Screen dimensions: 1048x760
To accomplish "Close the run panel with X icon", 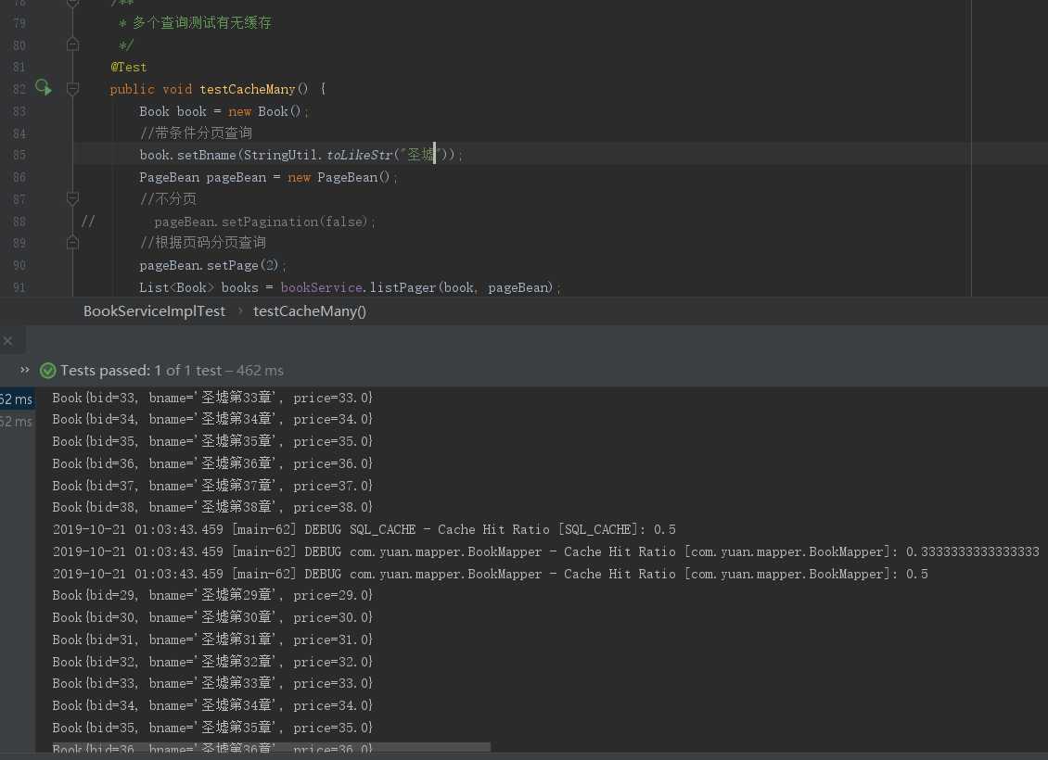I will point(7,340).
